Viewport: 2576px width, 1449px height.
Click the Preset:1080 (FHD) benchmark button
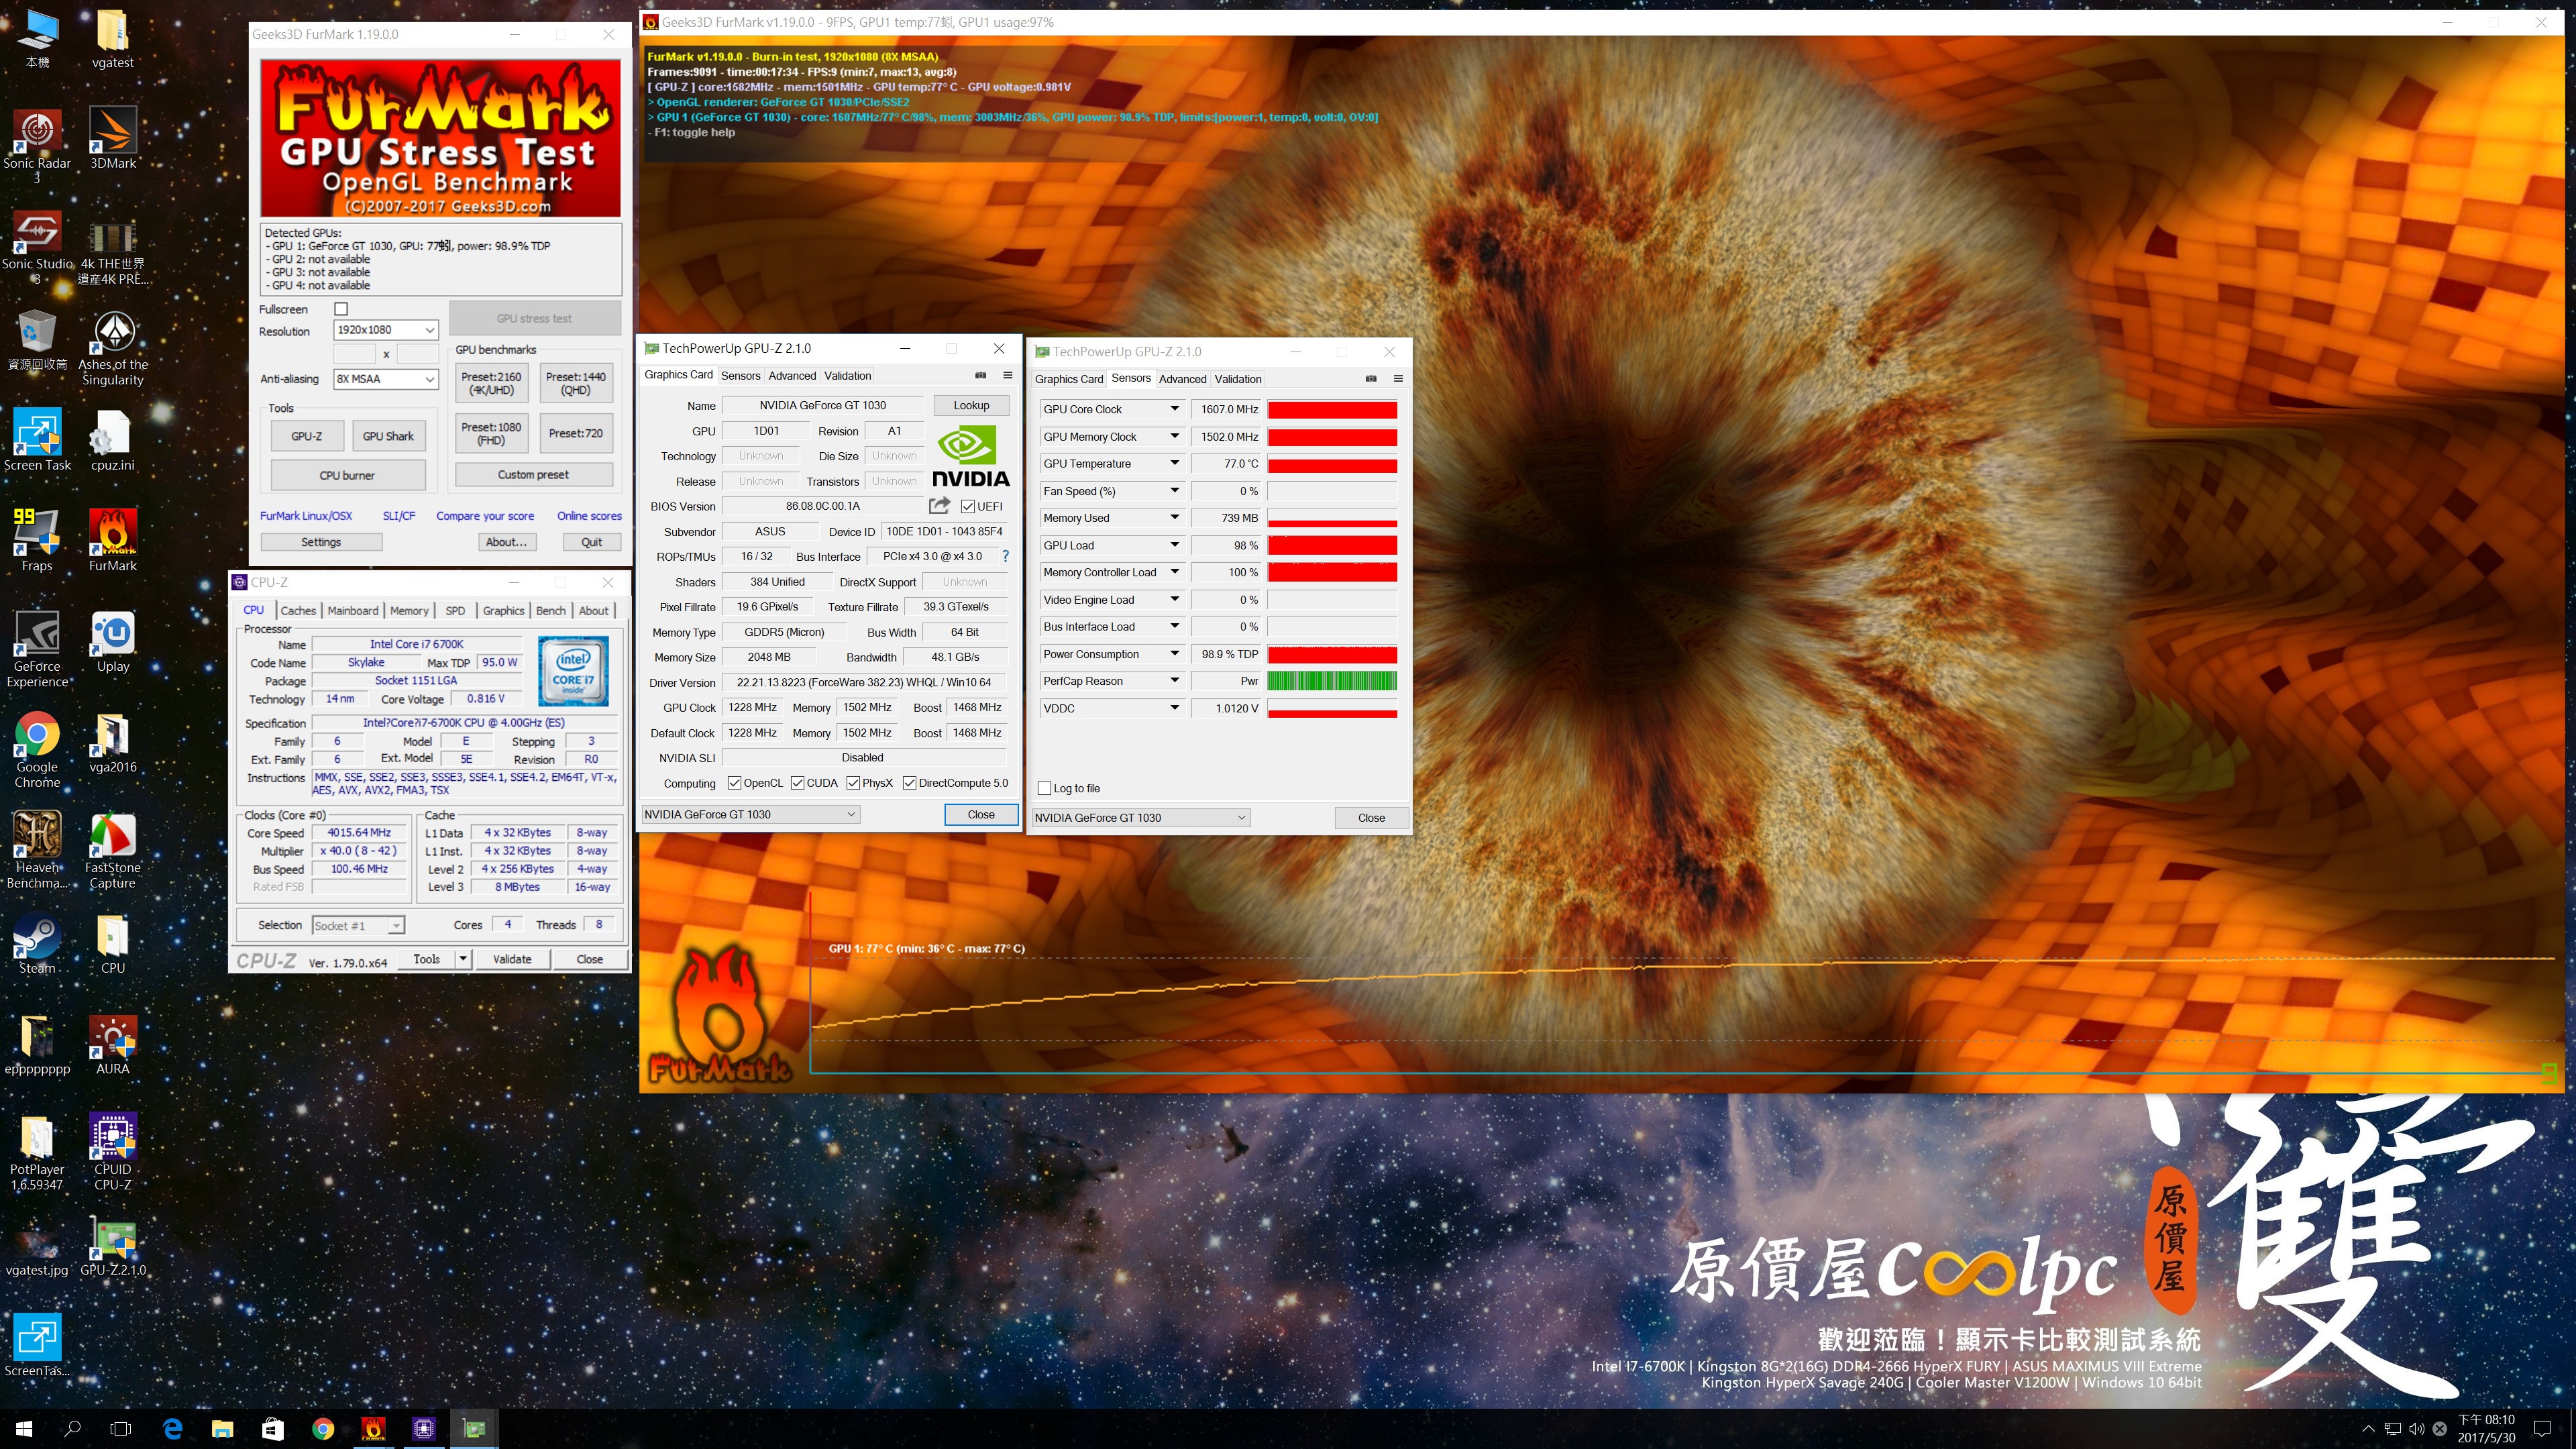coord(491,434)
